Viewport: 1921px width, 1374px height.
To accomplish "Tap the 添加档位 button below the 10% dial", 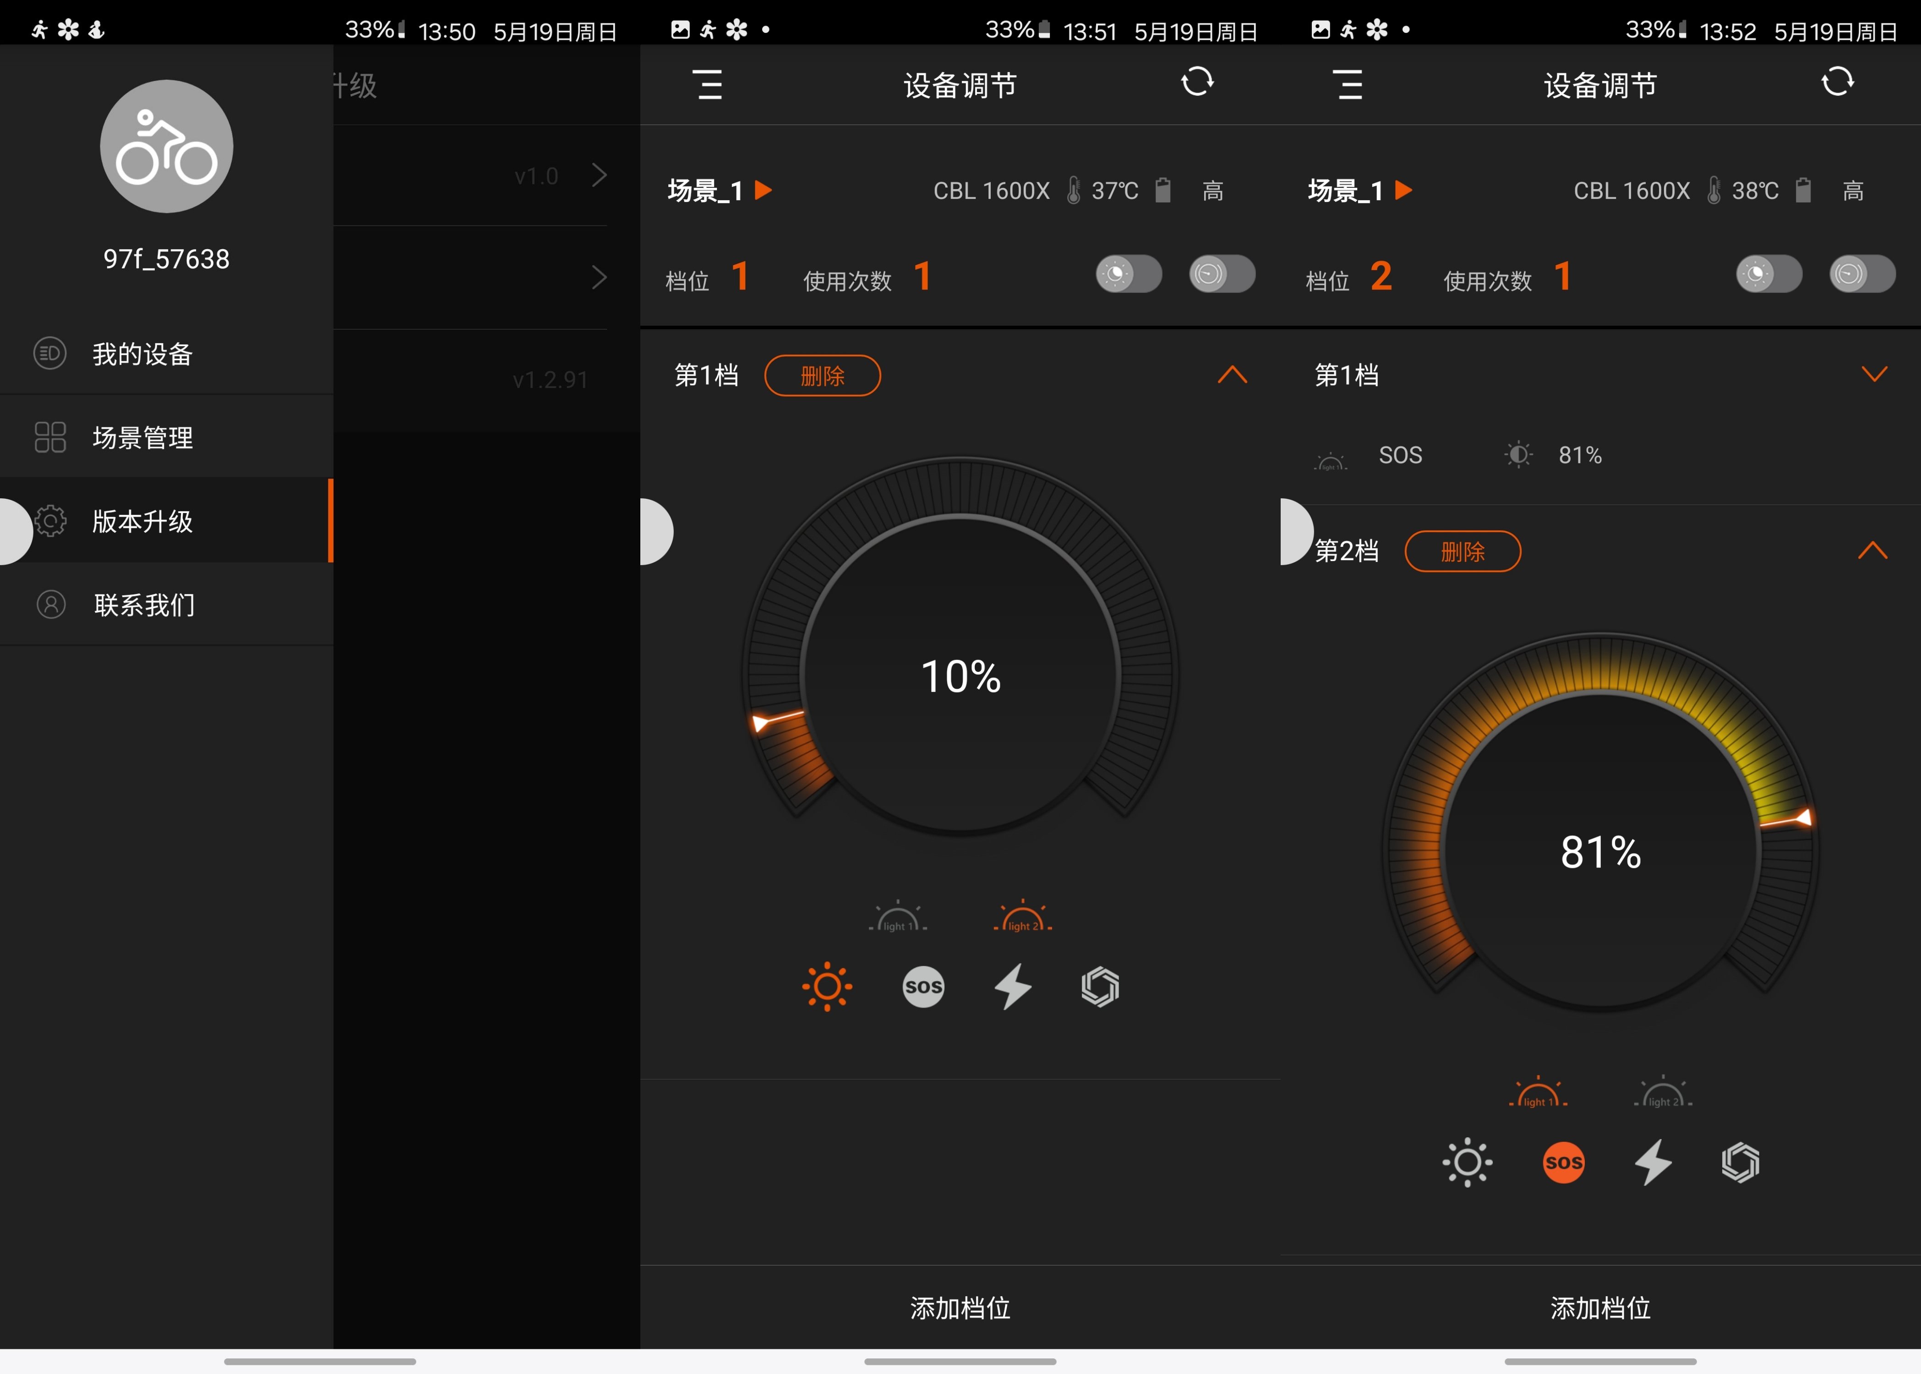I will (960, 1308).
